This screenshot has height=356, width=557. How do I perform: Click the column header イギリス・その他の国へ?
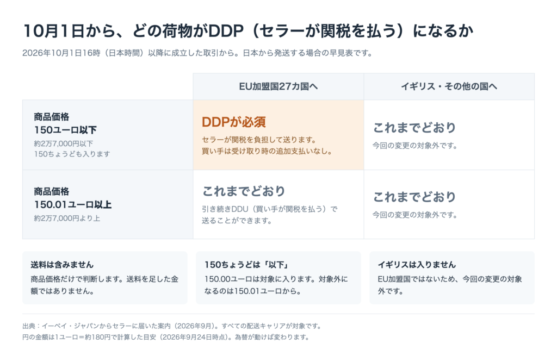pos(449,86)
